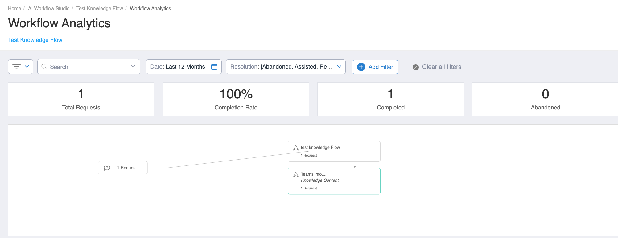Screen dimensions: 618x238
Task: Open AI Workflow Studio breadcrumb
Action: 49,8
